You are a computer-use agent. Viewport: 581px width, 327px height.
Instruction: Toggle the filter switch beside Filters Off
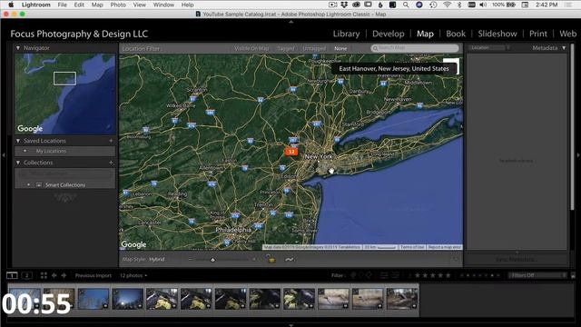click(x=573, y=275)
